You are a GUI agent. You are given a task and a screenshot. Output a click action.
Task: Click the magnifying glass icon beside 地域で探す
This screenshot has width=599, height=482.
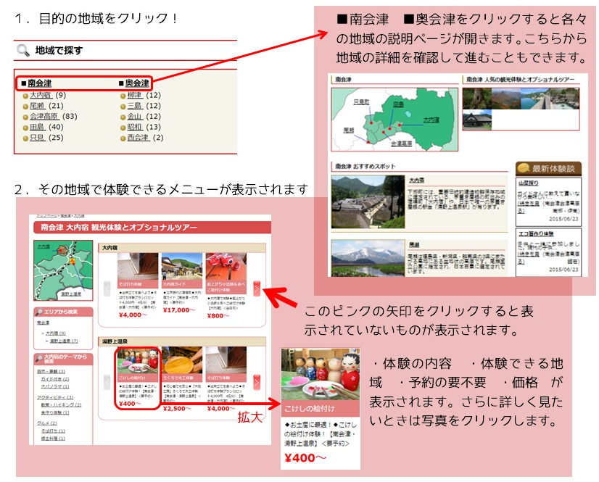coord(22,51)
